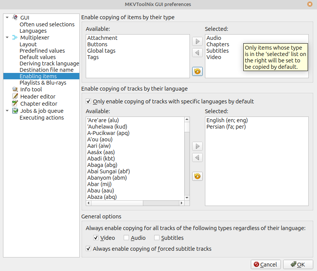Collapse the Multiplexer tree section

7,37
